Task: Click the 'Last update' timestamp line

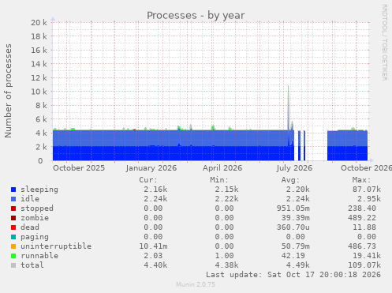Action: pos(293,275)
